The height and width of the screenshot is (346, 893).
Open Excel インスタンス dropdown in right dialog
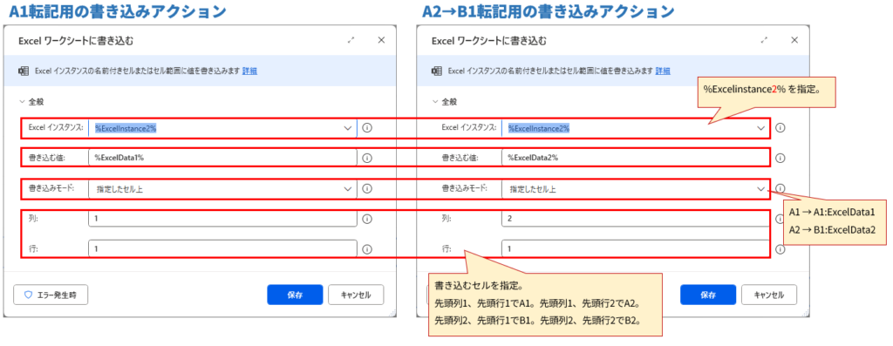point(760,128)
